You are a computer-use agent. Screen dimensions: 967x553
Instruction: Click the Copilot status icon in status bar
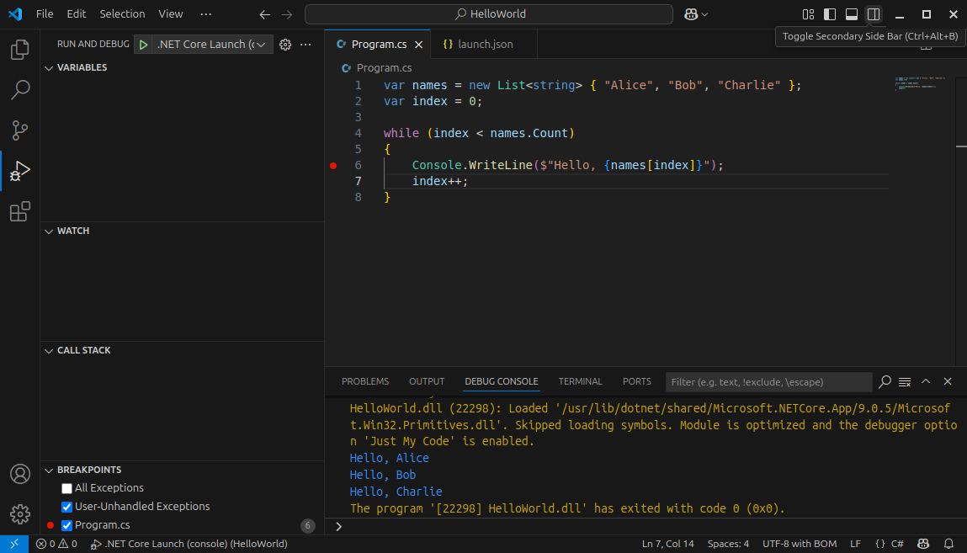point(923,544)
